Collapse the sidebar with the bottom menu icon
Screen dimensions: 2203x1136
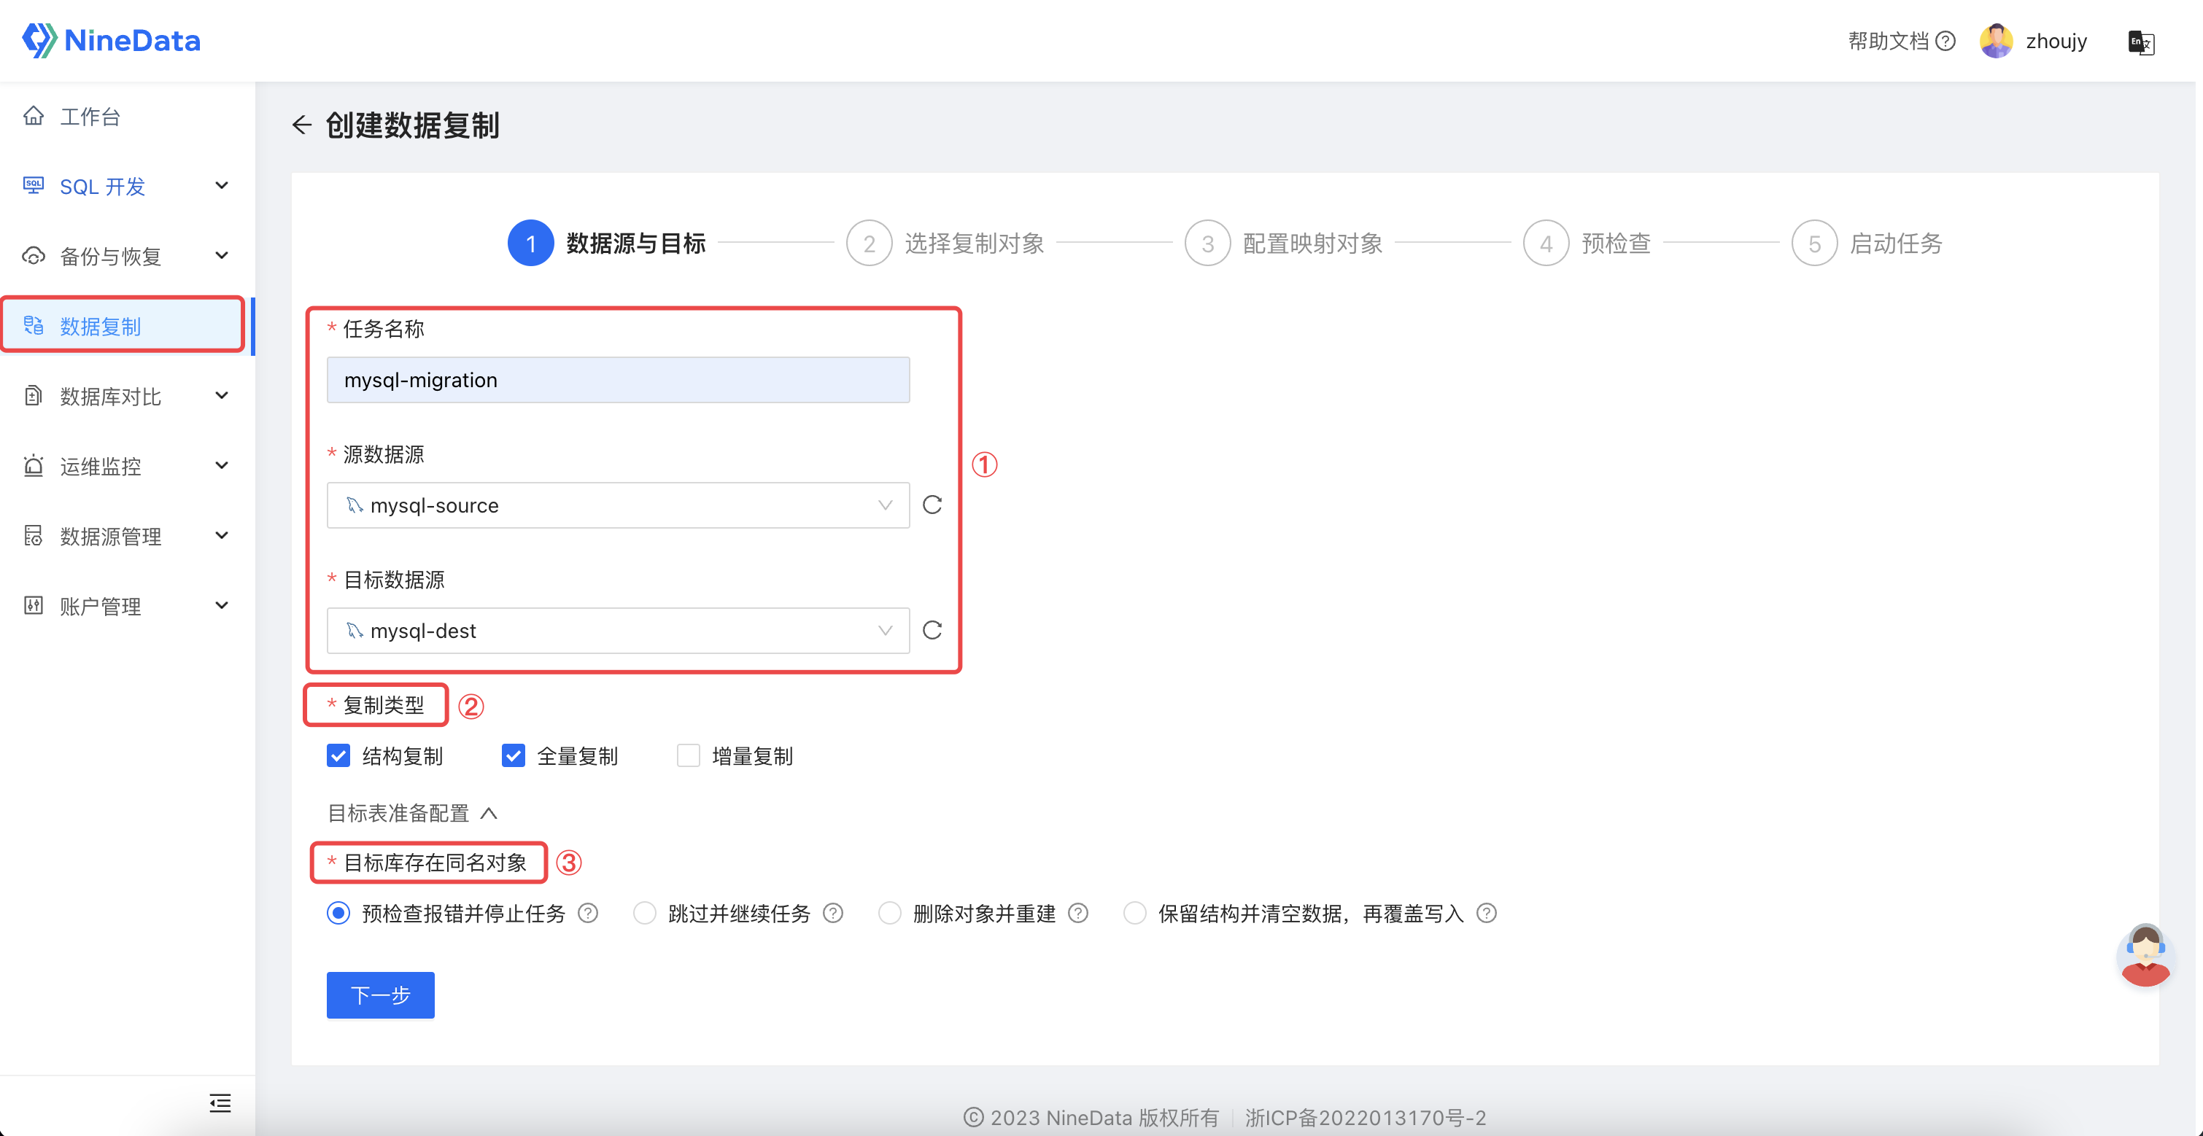[x=220, y=1102]
